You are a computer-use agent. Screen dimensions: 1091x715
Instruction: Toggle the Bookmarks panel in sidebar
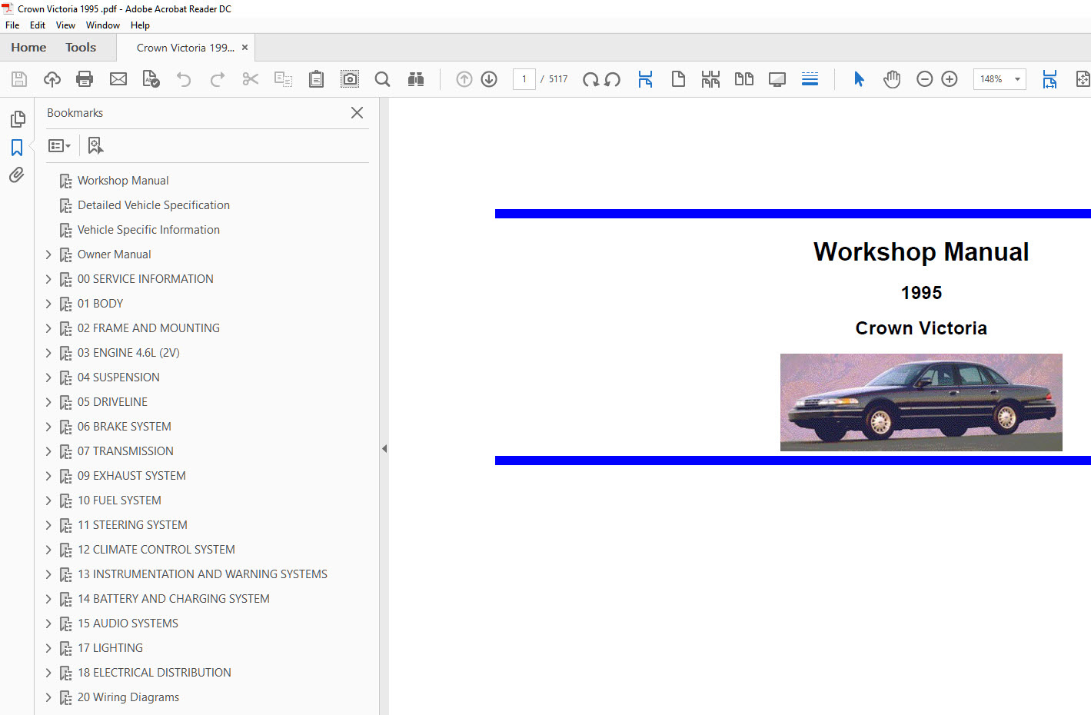pyautogui.click(x=17, y=148)
